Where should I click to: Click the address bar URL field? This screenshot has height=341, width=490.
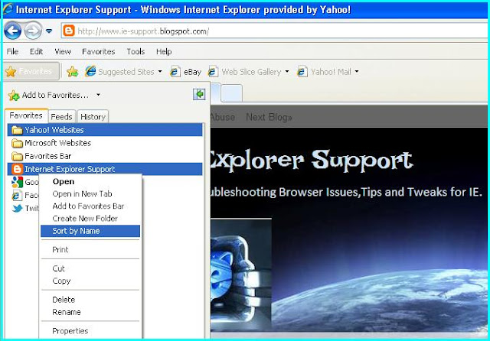pyautogui.click(x=275, y=31)
